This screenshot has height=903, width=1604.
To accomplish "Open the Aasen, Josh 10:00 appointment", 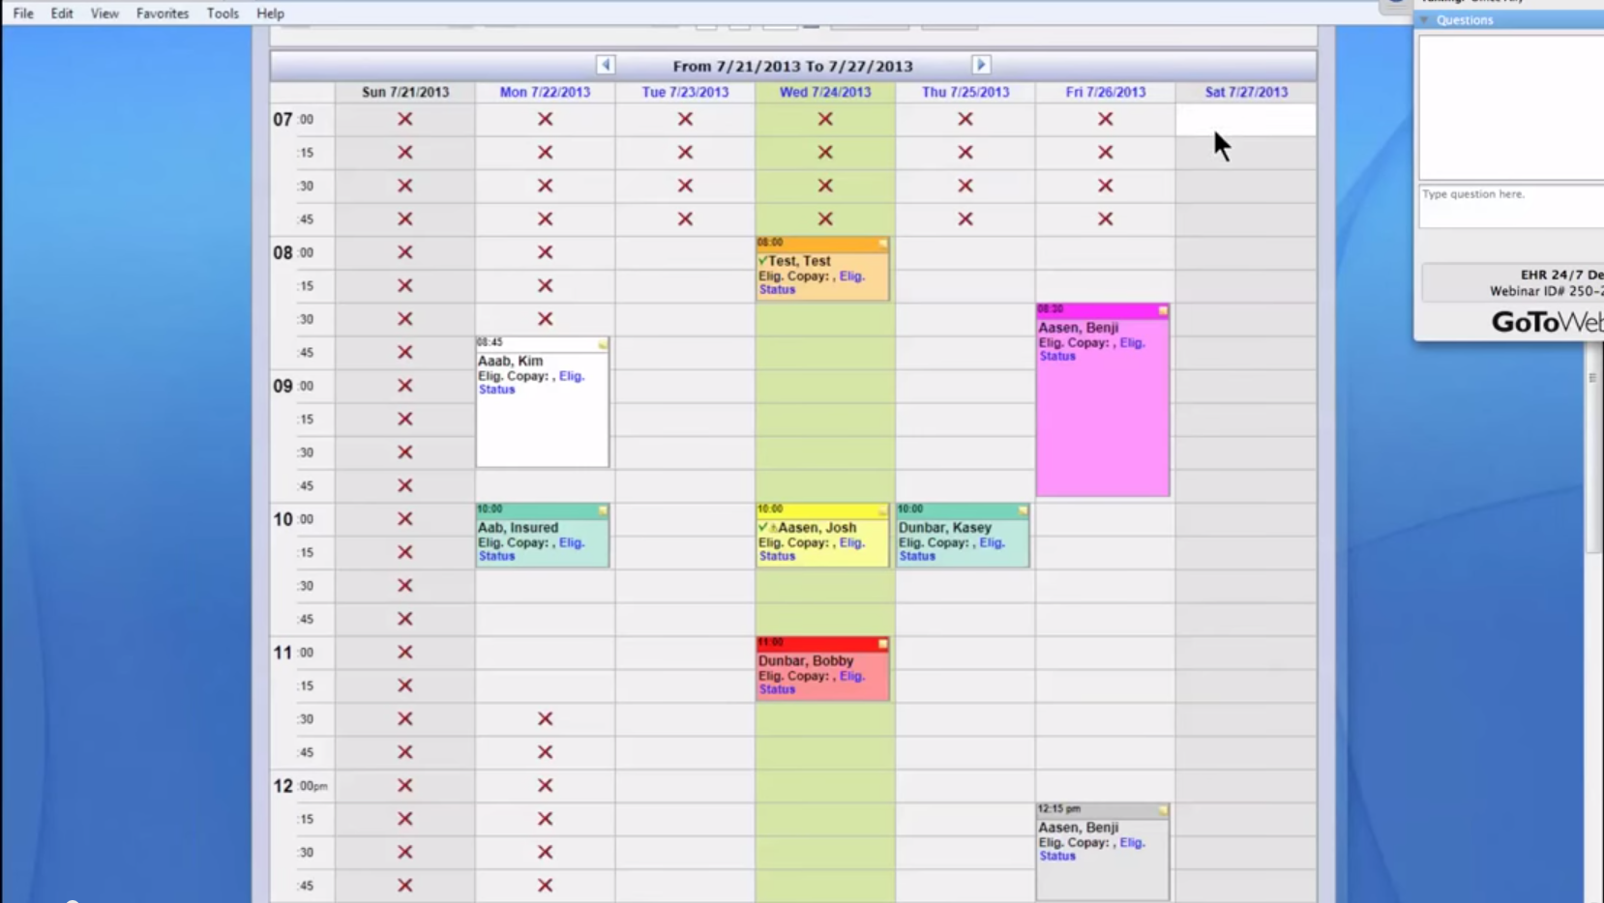I will click(822, 536).
